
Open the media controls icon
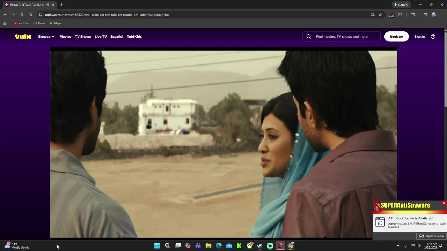pos(425,15)
